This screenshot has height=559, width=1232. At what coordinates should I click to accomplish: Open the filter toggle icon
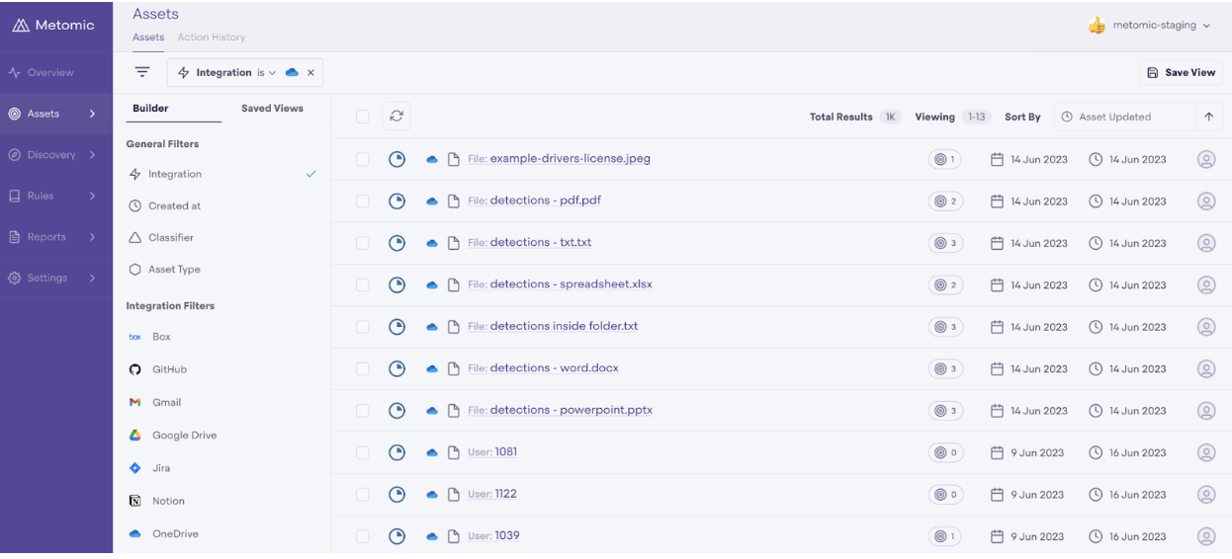pos(142,72)
